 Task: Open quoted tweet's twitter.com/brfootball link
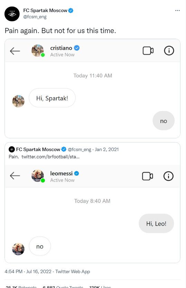coord(50,157)
